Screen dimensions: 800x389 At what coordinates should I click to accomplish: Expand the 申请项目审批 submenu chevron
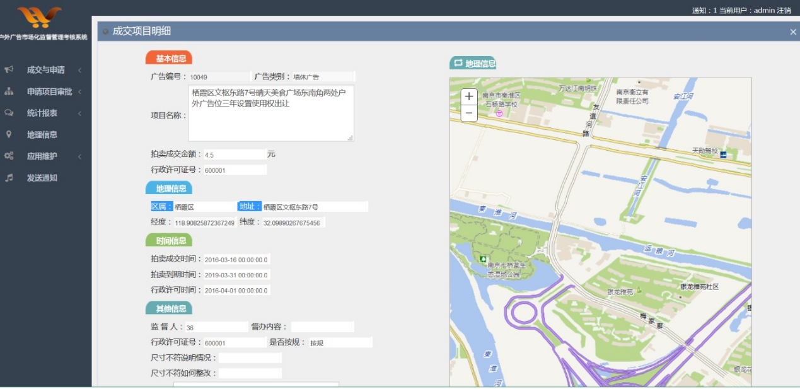tap(79, 91)
